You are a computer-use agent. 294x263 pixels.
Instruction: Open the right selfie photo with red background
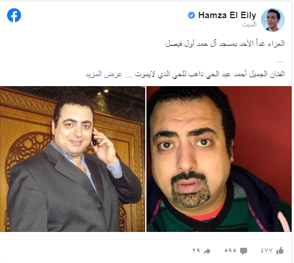tap(219, 159)
